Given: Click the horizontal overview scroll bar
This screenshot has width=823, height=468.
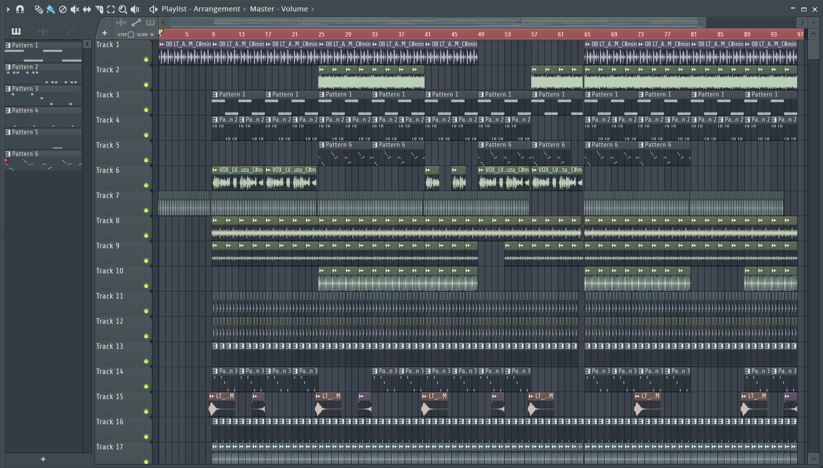Looking at the screenshot, I should coord(438,23).
